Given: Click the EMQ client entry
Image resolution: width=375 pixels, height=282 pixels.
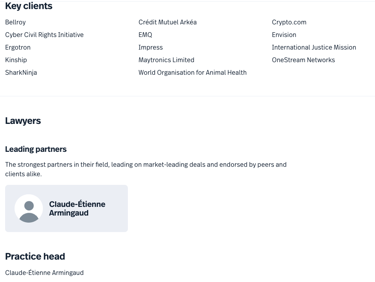Looking at the screenshot, I should pyautogui.click(x=145, y=35).
